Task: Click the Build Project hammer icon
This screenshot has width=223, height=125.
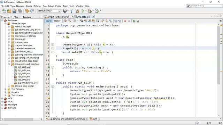Action: click(x=71, y=11)
